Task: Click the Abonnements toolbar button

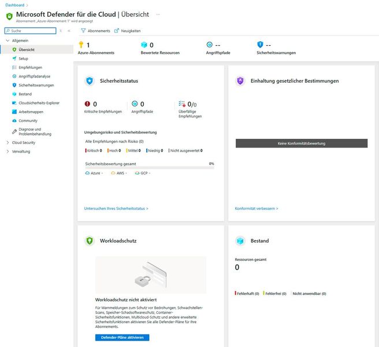Action: coord(96,31)
